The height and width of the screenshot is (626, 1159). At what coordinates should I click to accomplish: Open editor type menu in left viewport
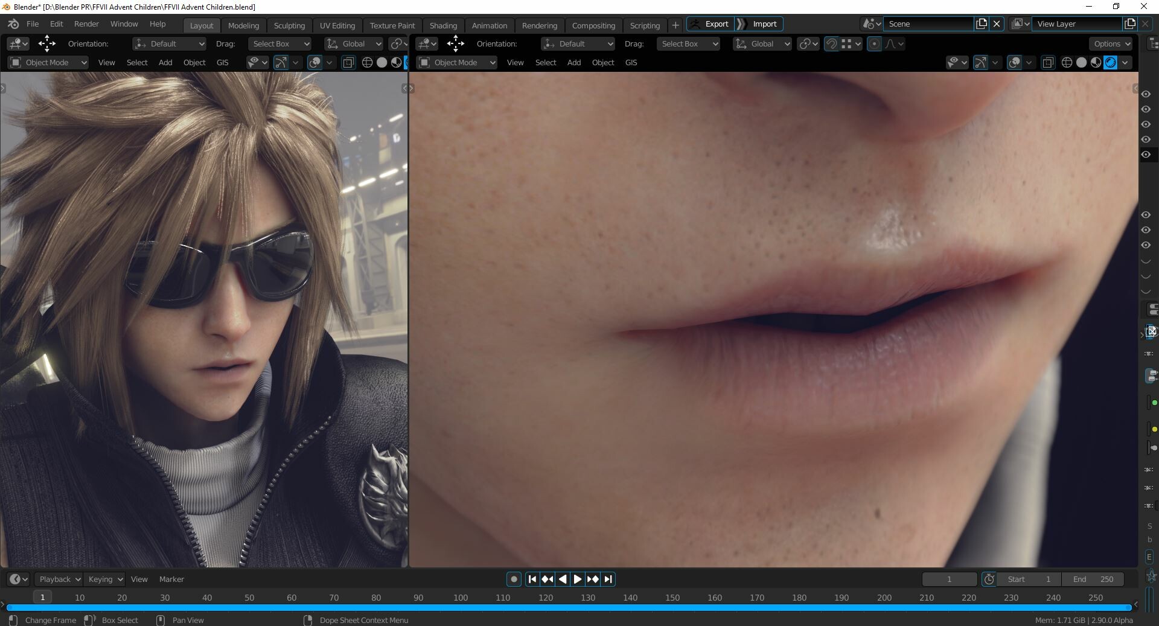18,43
